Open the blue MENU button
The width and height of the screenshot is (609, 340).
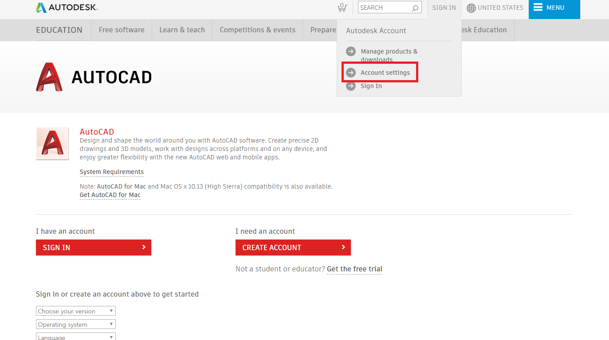[554, 9]
